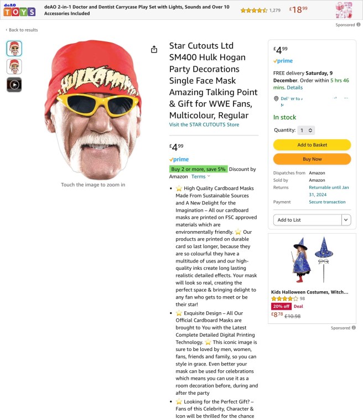The height and width of the screenshot is (419, 363).
Task: Visit the STAR CUTOUTS Store
Action: click(204, 124)
